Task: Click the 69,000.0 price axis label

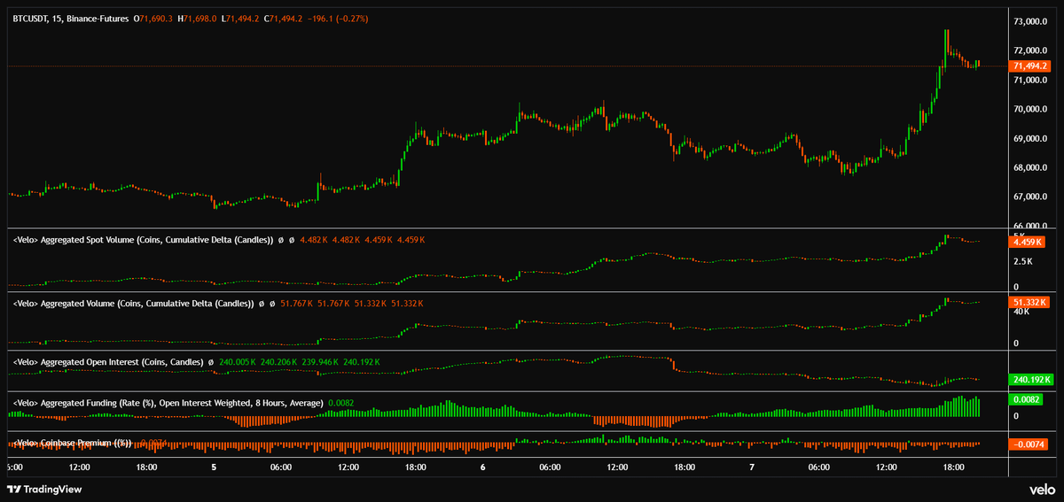Action: click(1030, 139)
